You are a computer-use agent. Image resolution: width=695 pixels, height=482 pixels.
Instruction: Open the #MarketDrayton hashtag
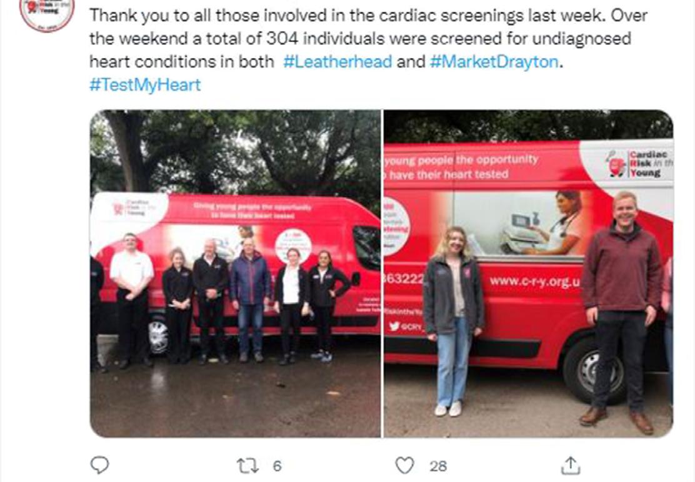tap(494, 62)
